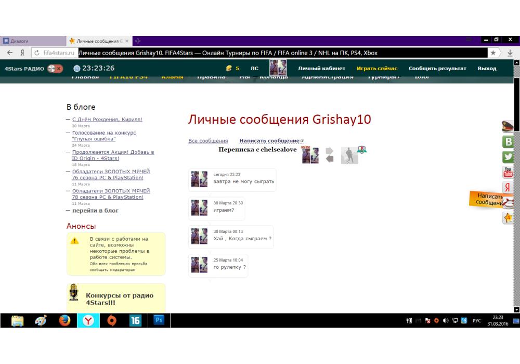Open Личный кабинет in top menu

click(321, 68)
